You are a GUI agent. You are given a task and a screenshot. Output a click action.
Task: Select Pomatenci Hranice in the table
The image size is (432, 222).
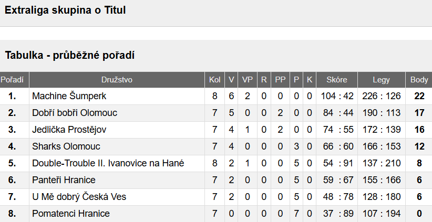click(x=71, y=214)
